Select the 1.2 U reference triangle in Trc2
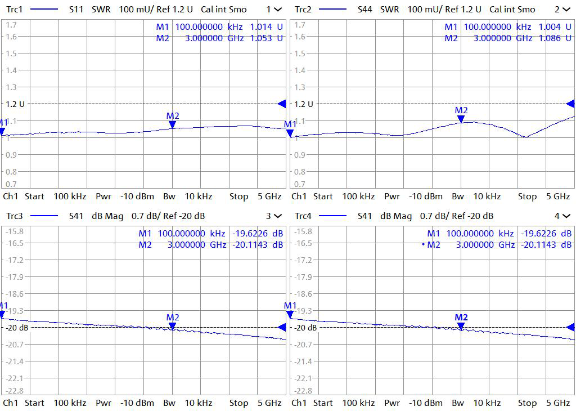Screen dimensions: 576x411 click(570, 104)
